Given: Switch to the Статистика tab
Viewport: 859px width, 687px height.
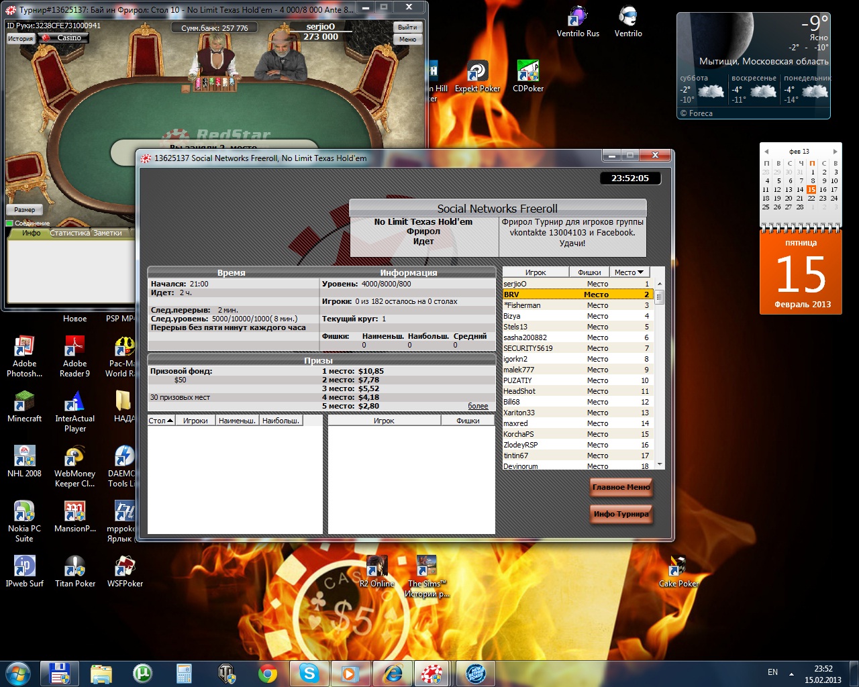Looking at the screenshot, I should (70, 233).
